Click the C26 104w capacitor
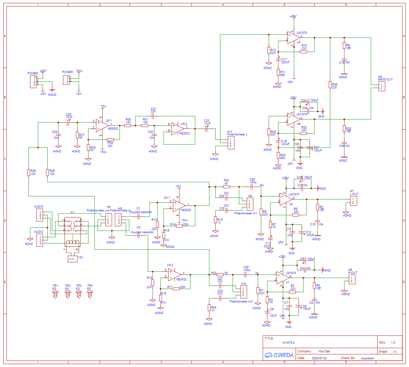Viewport: 409px width, 367px height. pyautogui.click(x=252, y=187)
